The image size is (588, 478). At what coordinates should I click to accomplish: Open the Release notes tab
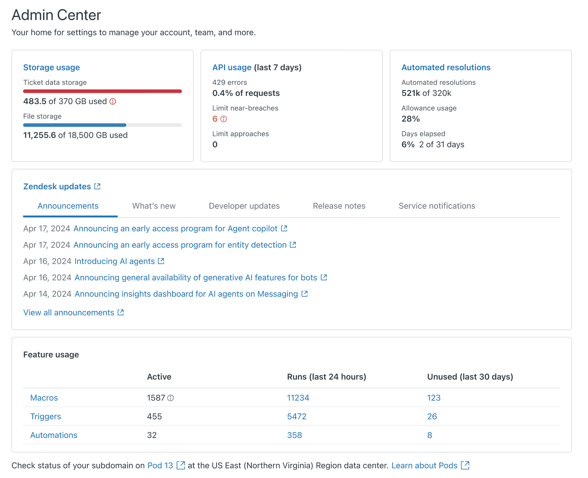[x=338, y=206]
